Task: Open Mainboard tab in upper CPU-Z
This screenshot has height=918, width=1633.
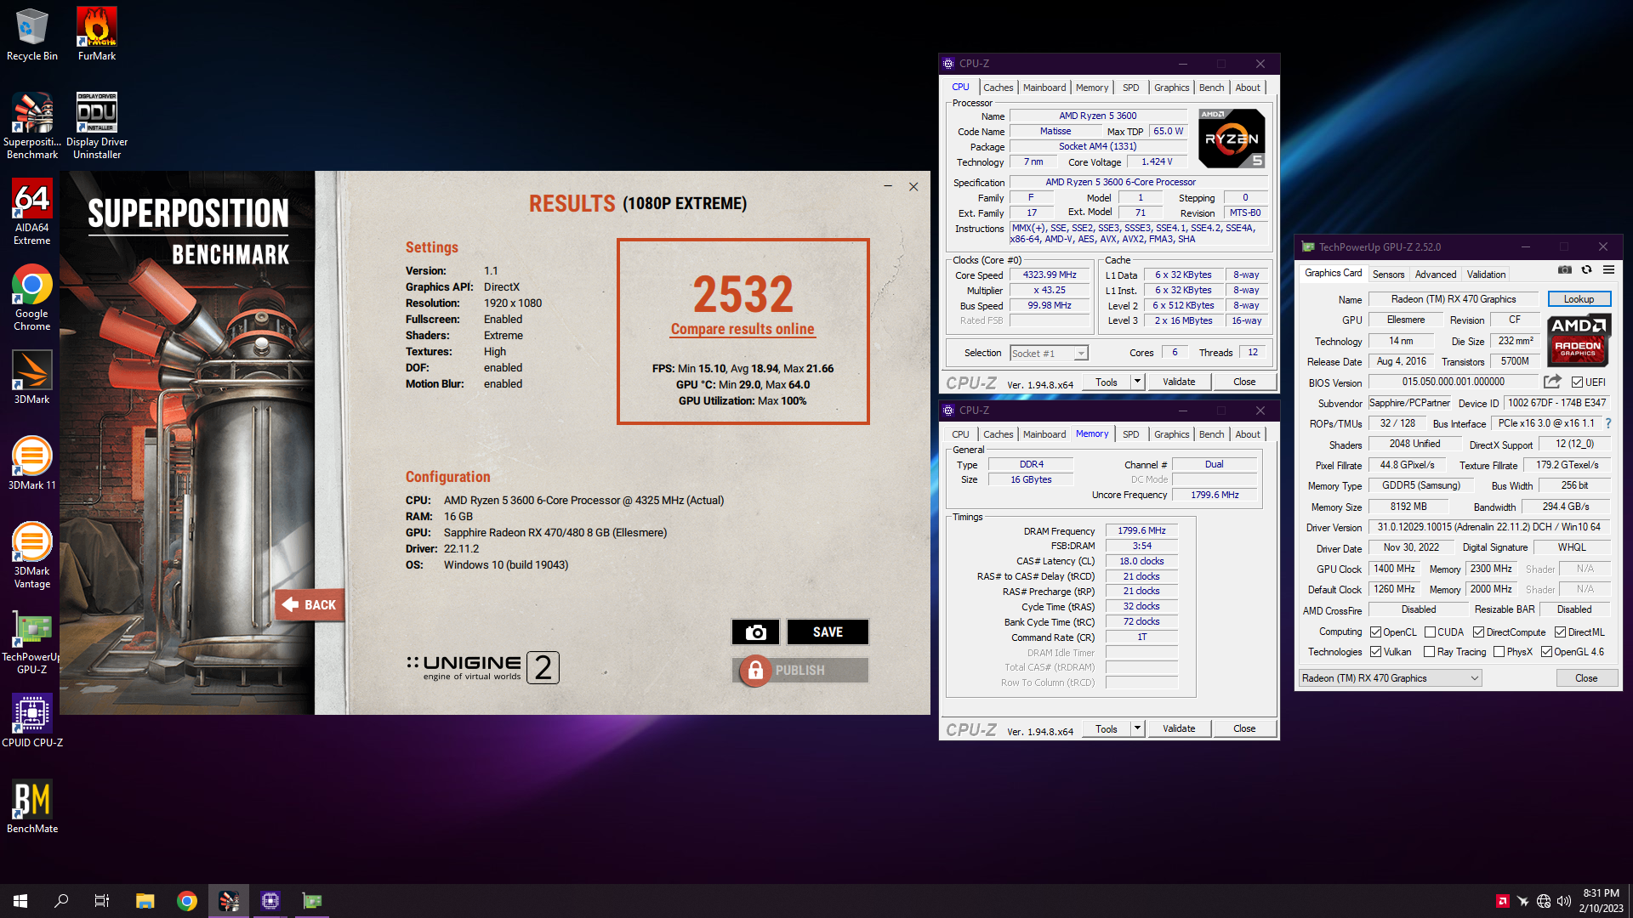Action: [x=1044, y=88]
